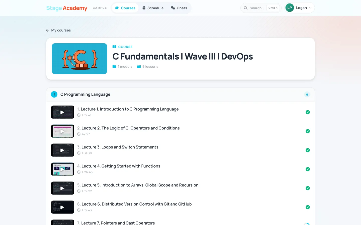Click the CAMPUS label
The height and width of the screenshot is (225, 361).
coord(100,8)
